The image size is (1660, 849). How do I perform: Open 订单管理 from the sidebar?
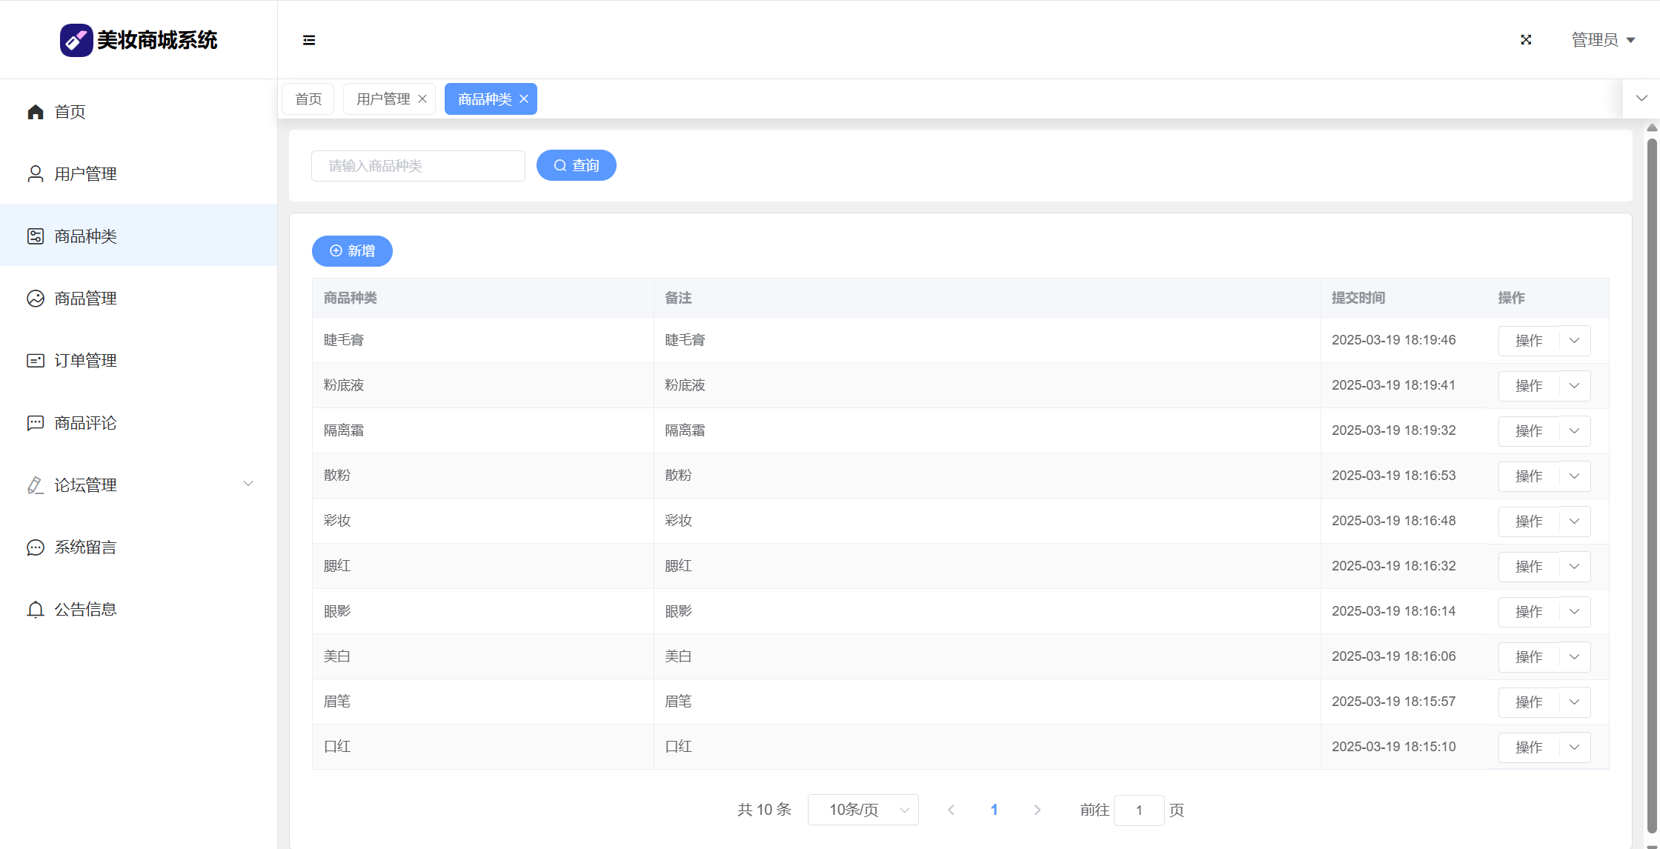click(x=85, y=361)
